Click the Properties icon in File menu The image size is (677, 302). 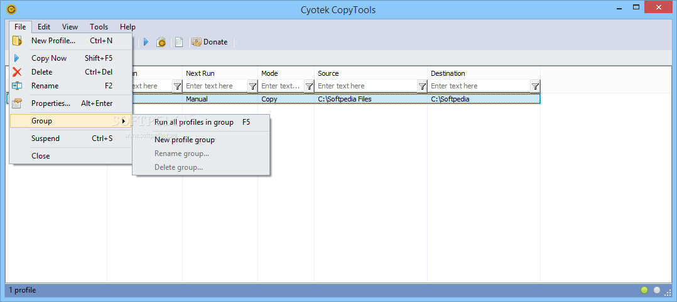click(18, 103)
